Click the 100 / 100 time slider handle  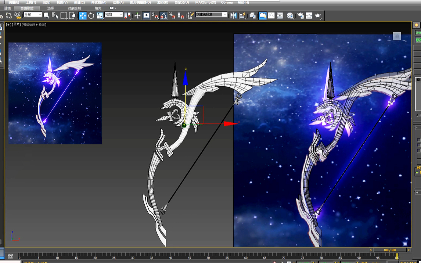390,250
